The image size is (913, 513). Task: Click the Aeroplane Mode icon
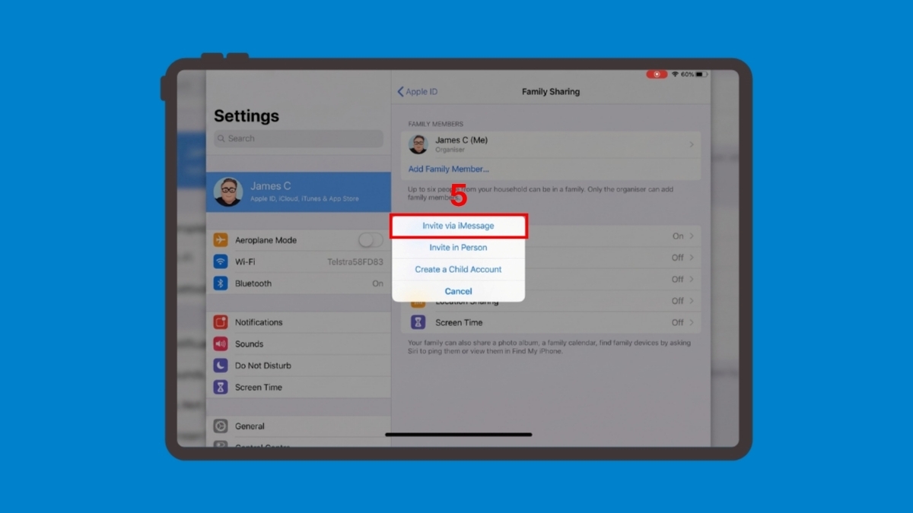click(x=221, y=240)
